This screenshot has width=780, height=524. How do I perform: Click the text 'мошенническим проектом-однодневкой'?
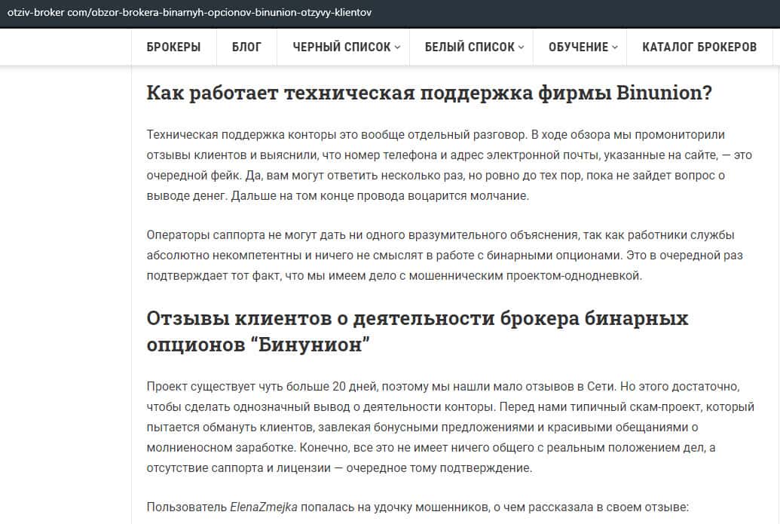click(x=525, y=276)
